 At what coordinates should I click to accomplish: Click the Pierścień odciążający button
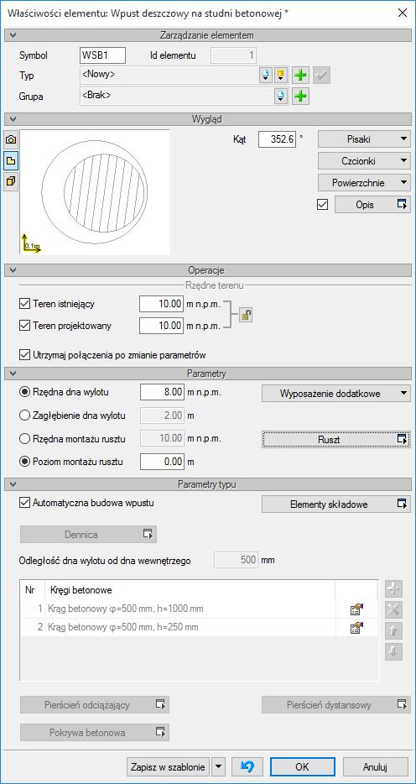coord(95,705)
